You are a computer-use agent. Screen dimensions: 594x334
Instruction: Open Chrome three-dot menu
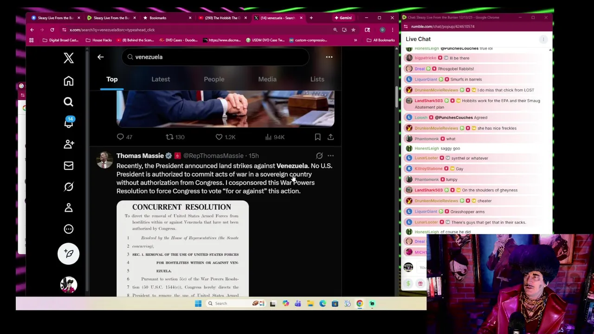tap(393, 30)
